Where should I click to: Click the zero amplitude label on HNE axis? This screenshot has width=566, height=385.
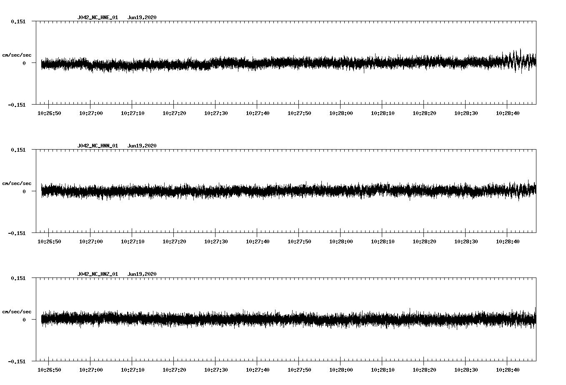coord(24,63)
